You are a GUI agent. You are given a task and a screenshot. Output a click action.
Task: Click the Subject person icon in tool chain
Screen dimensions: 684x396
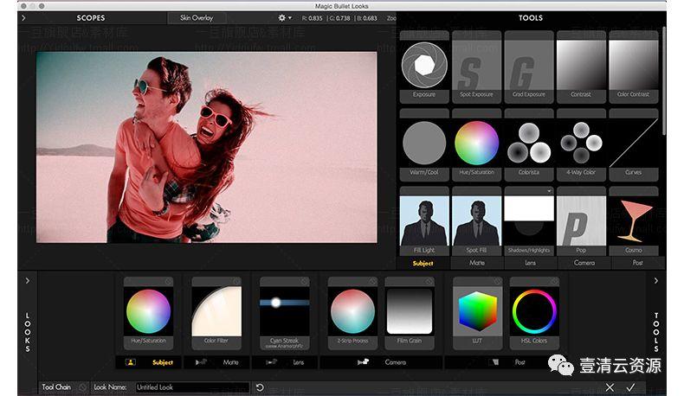click(x=131, y=362)
